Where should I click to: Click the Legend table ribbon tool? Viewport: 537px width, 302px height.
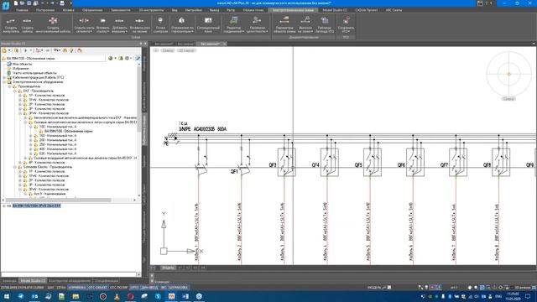[325, 24]
